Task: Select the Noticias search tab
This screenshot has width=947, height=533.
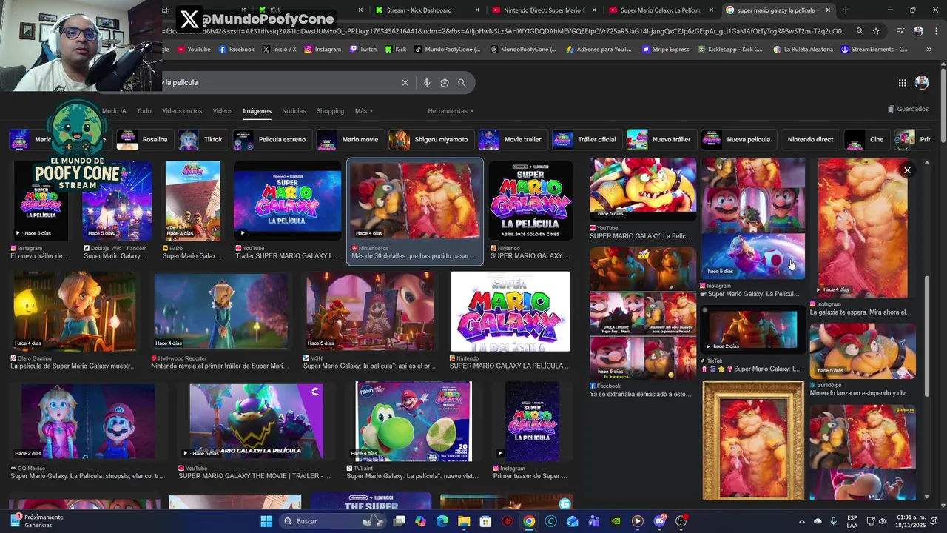Action: [294, 111]
